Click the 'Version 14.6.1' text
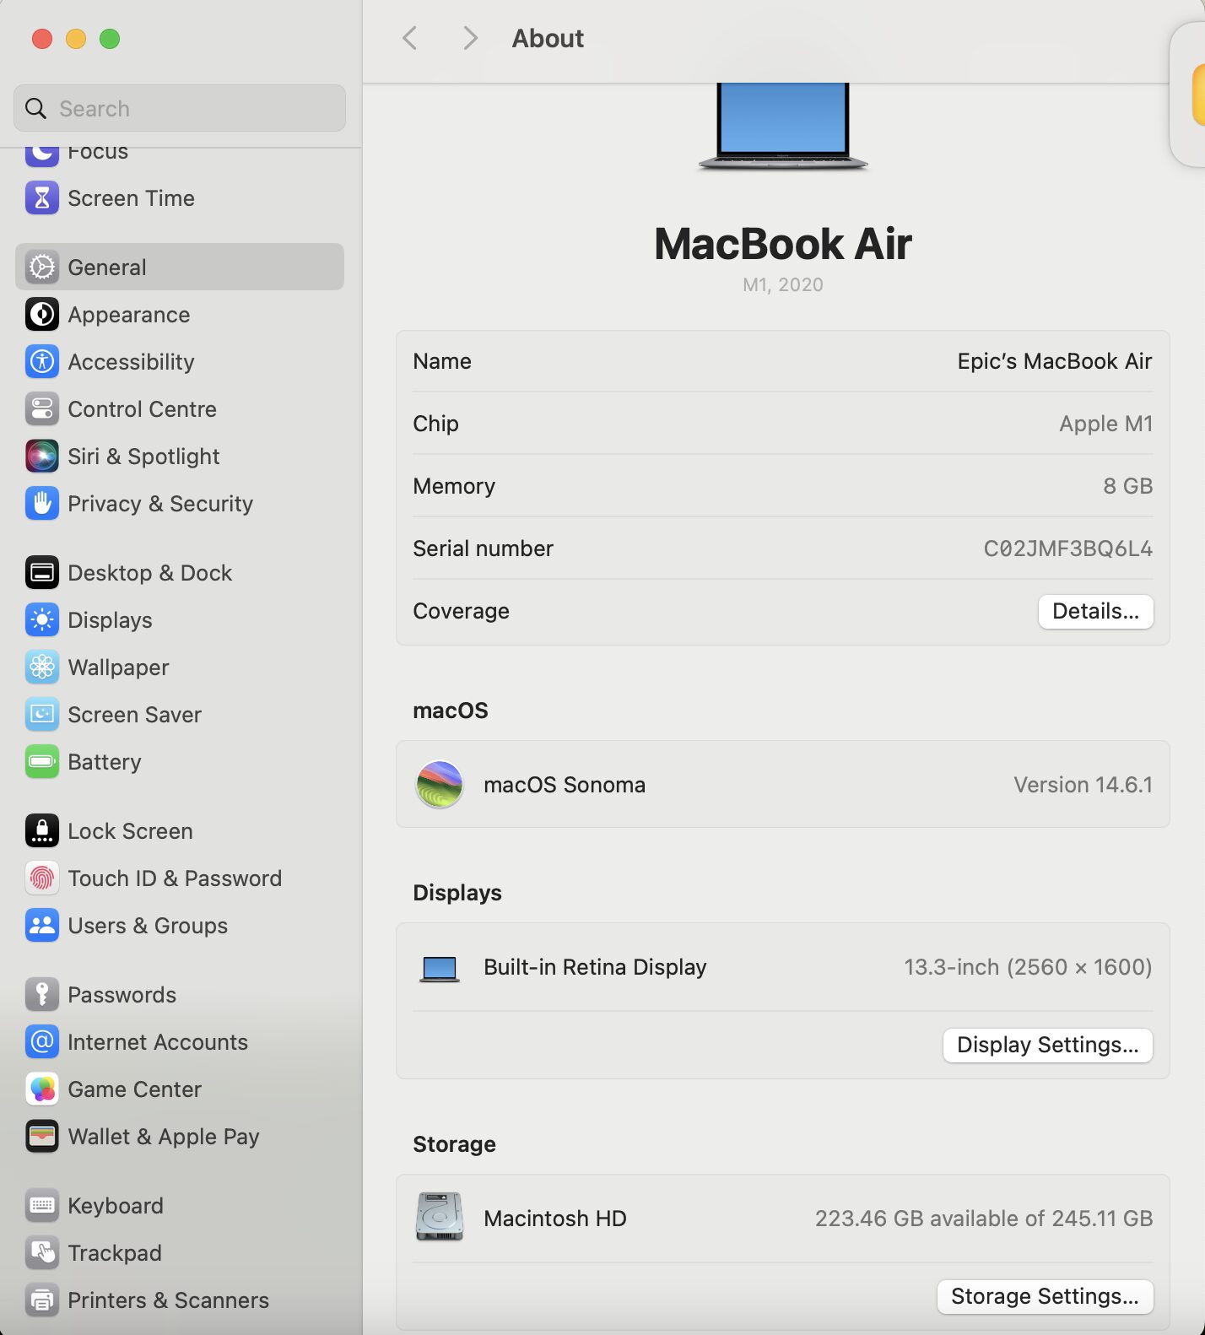Screen dimensions: 1205x1335 (x=1083, y=785)
